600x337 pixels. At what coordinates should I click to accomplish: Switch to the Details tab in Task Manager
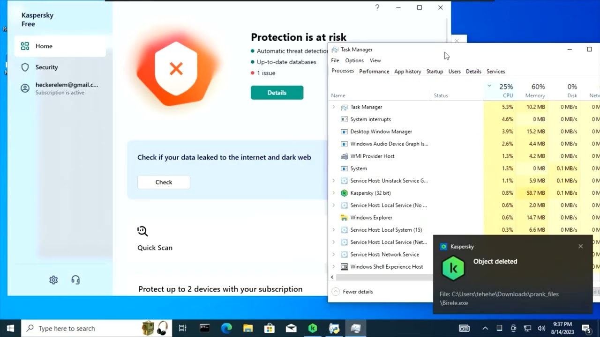(x=473, y=72)
